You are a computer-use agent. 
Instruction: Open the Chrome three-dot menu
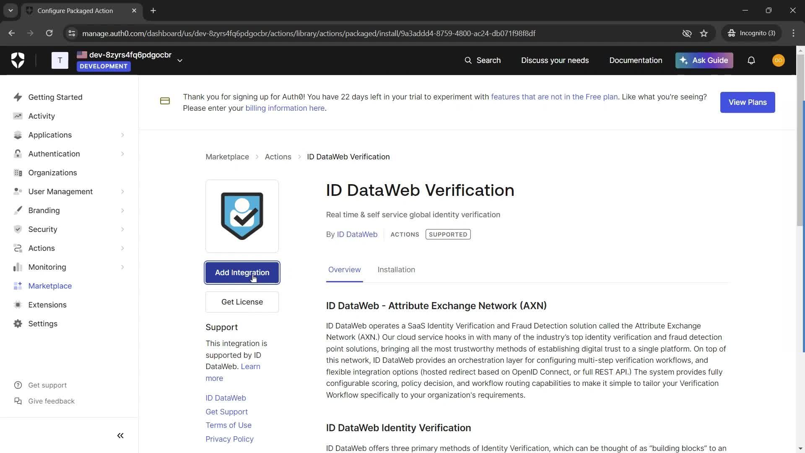click(x=793, y=34)
